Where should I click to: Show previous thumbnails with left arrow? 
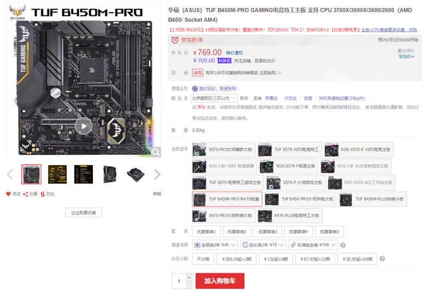tap(10, 174)
